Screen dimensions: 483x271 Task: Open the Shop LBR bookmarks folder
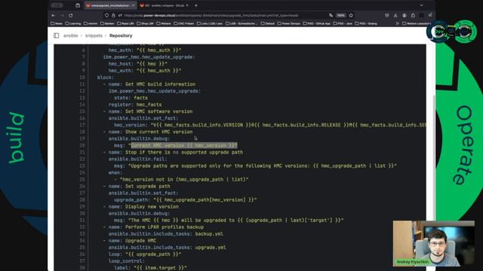coord(144,23)
